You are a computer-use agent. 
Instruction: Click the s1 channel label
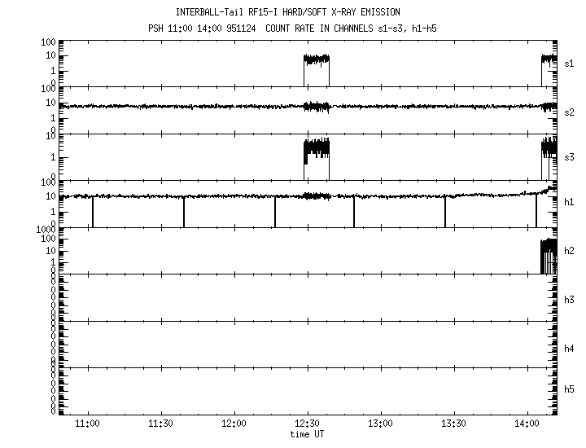[570, 63]
